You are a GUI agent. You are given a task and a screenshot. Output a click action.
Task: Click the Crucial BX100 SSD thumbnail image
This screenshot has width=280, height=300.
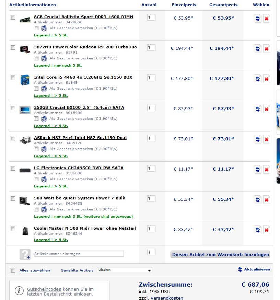pos(25,110)
